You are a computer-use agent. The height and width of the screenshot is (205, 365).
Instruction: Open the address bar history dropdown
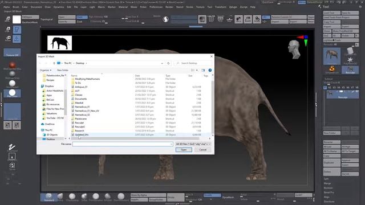coord(162,63)
